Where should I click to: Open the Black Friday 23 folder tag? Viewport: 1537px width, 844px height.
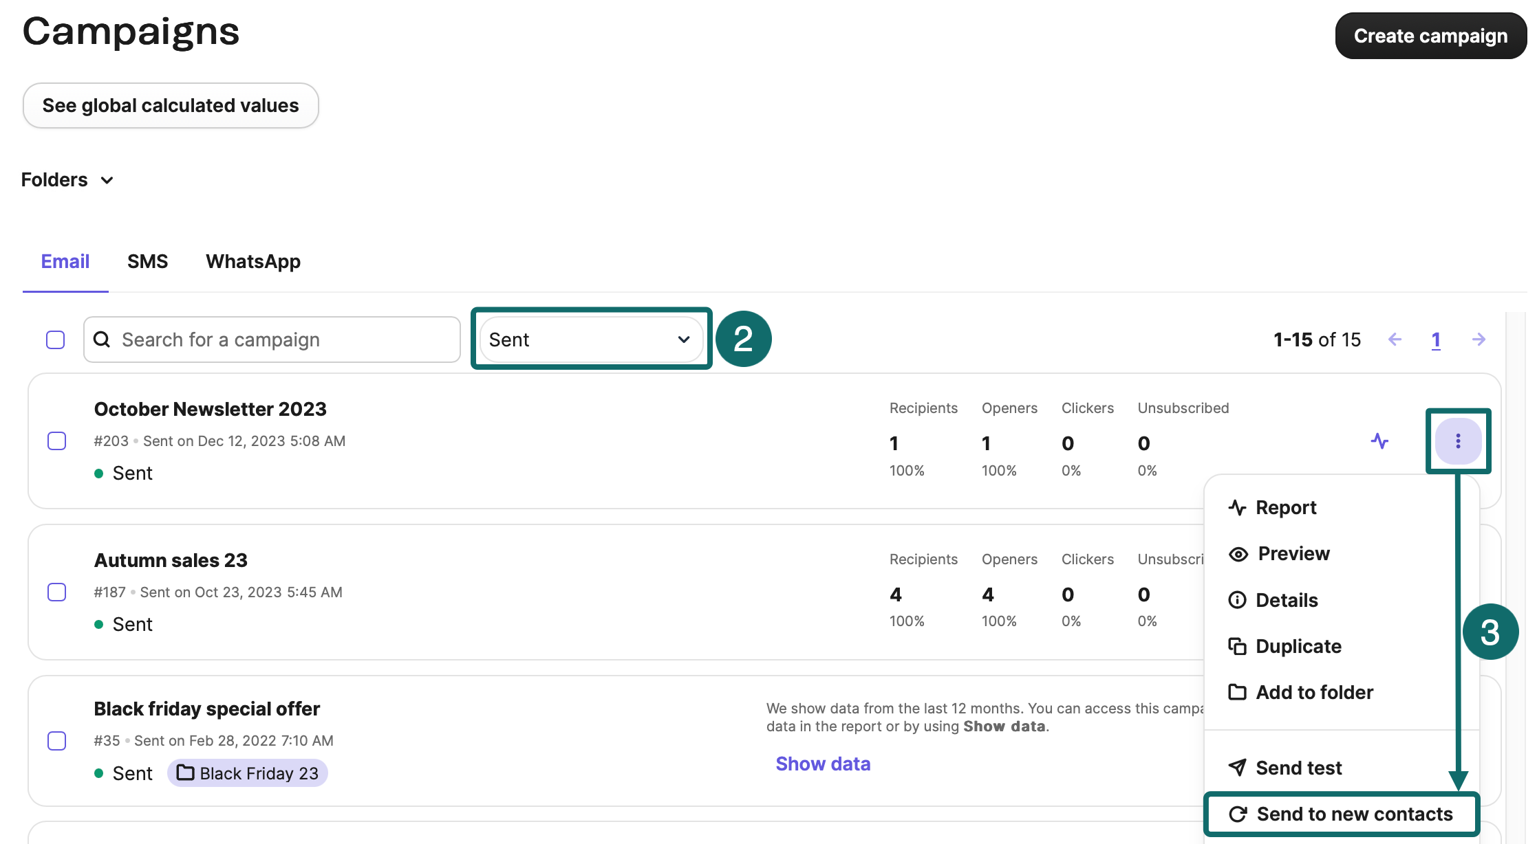pyautogui.click(x=248, y=773)
